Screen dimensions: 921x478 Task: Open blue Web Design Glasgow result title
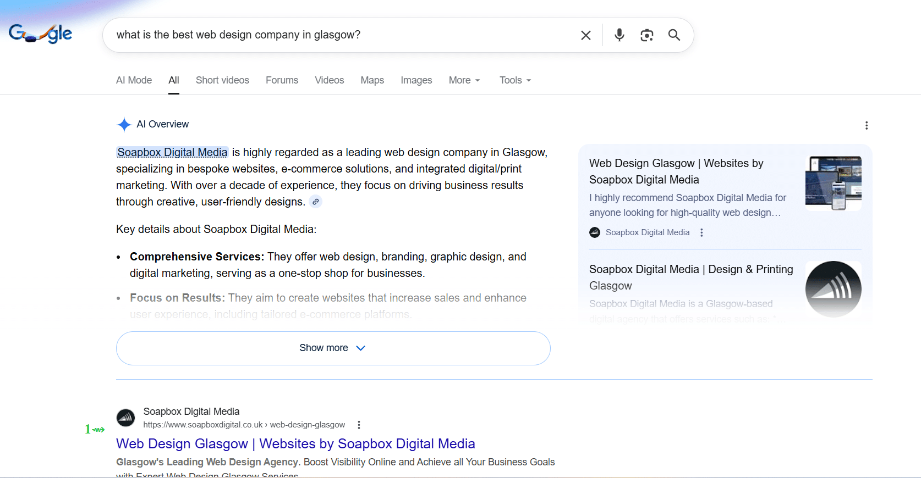[x=295, y=443]
